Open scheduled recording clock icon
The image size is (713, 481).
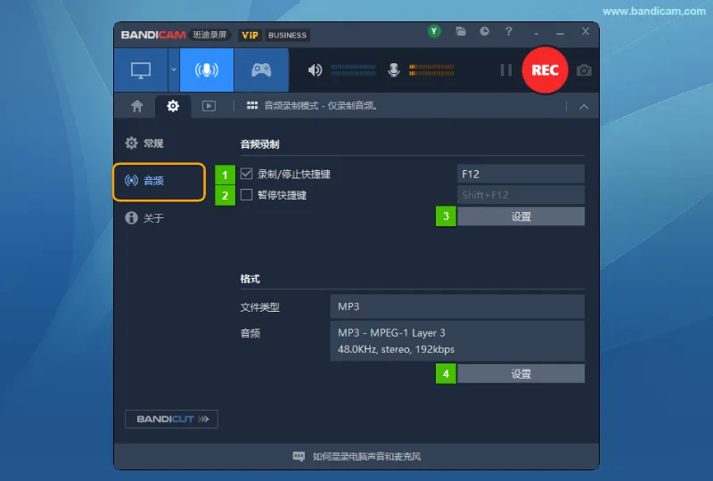[485, 31]
